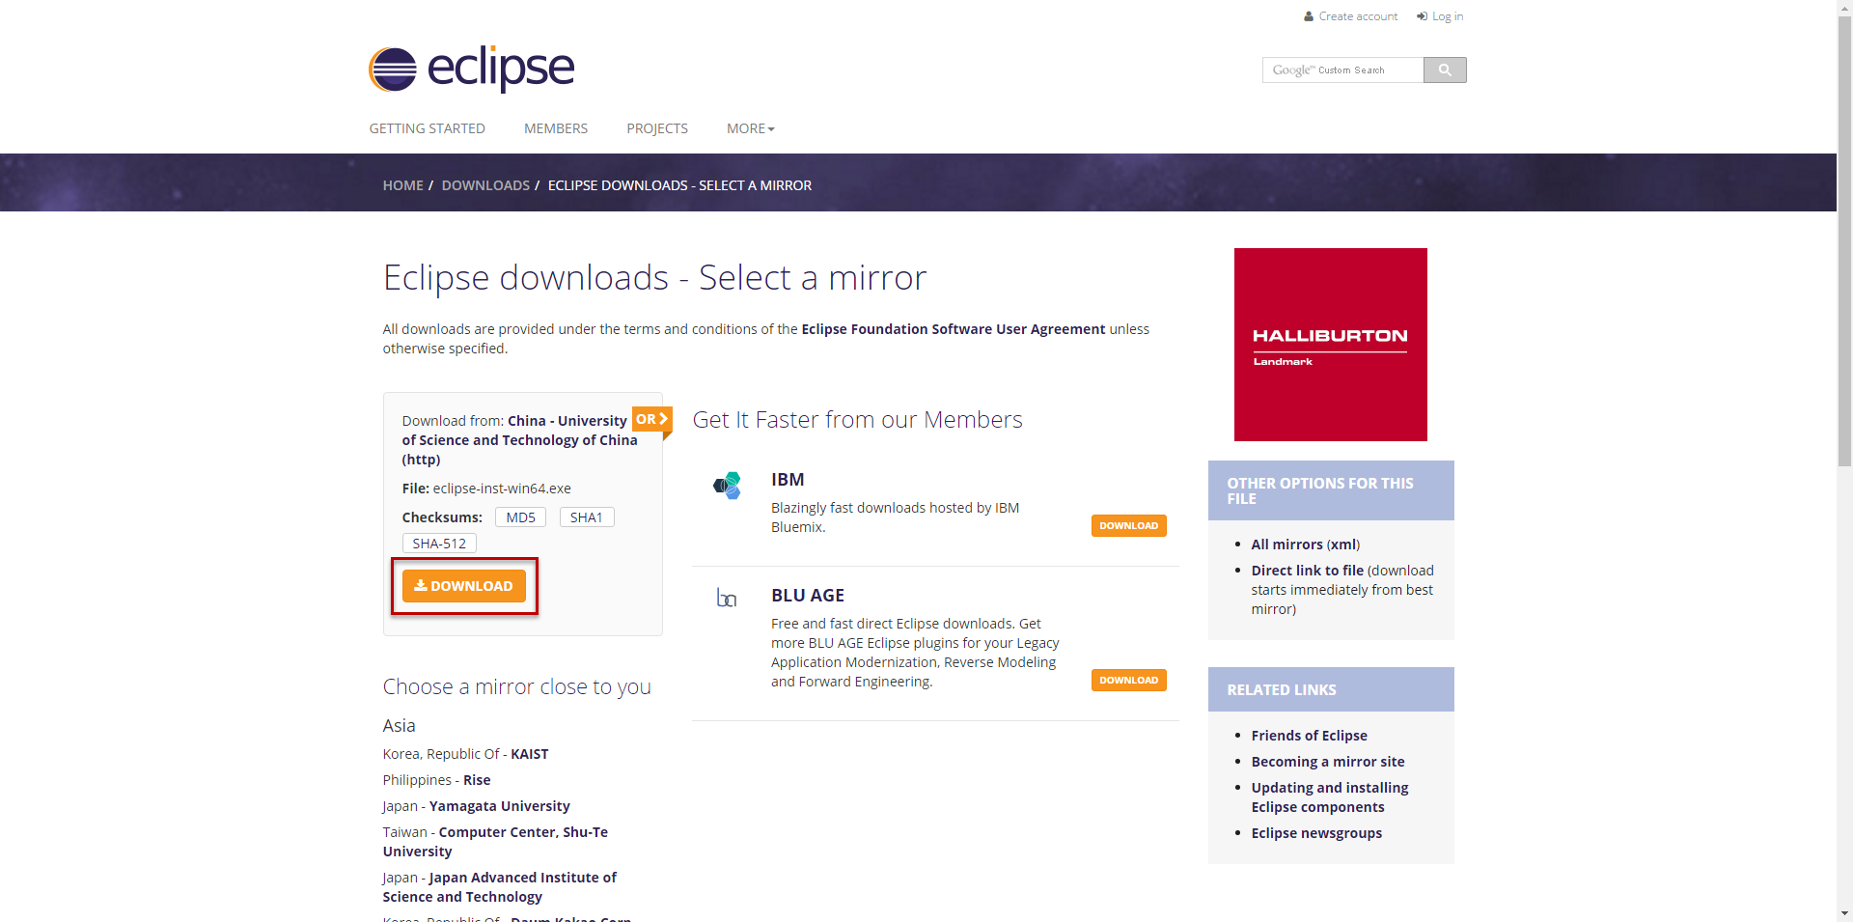Click the eclipse-inst-win64.exe file name

[x=502, y=489]
